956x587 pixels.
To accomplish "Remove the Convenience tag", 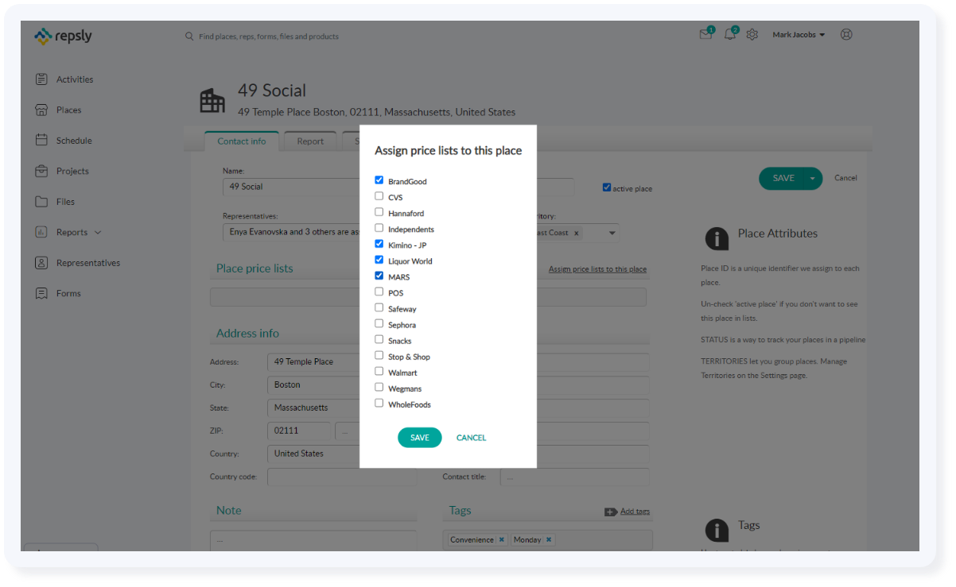I will point(502,540).
